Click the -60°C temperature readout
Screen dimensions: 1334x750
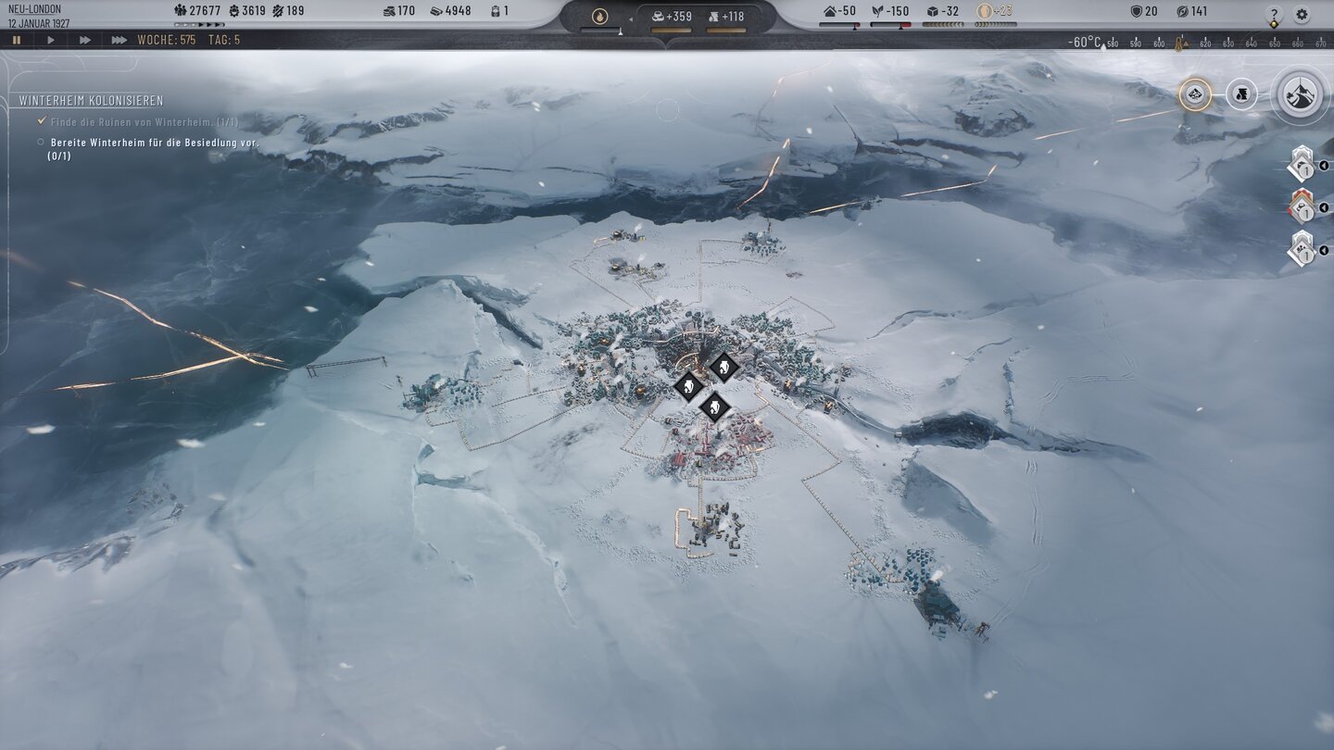pos(1084,43)
